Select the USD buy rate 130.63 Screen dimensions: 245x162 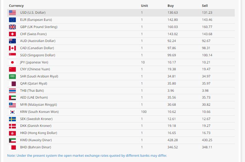[x=172, y=13]
